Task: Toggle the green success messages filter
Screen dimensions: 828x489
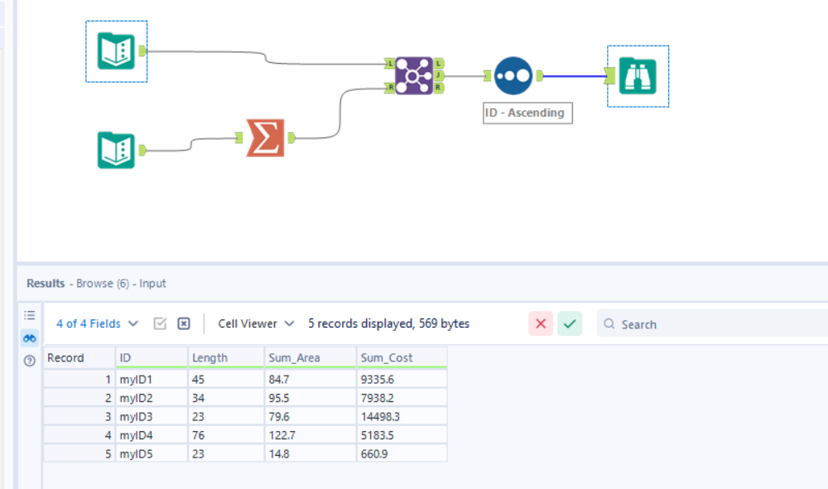Action: point(569,324)
